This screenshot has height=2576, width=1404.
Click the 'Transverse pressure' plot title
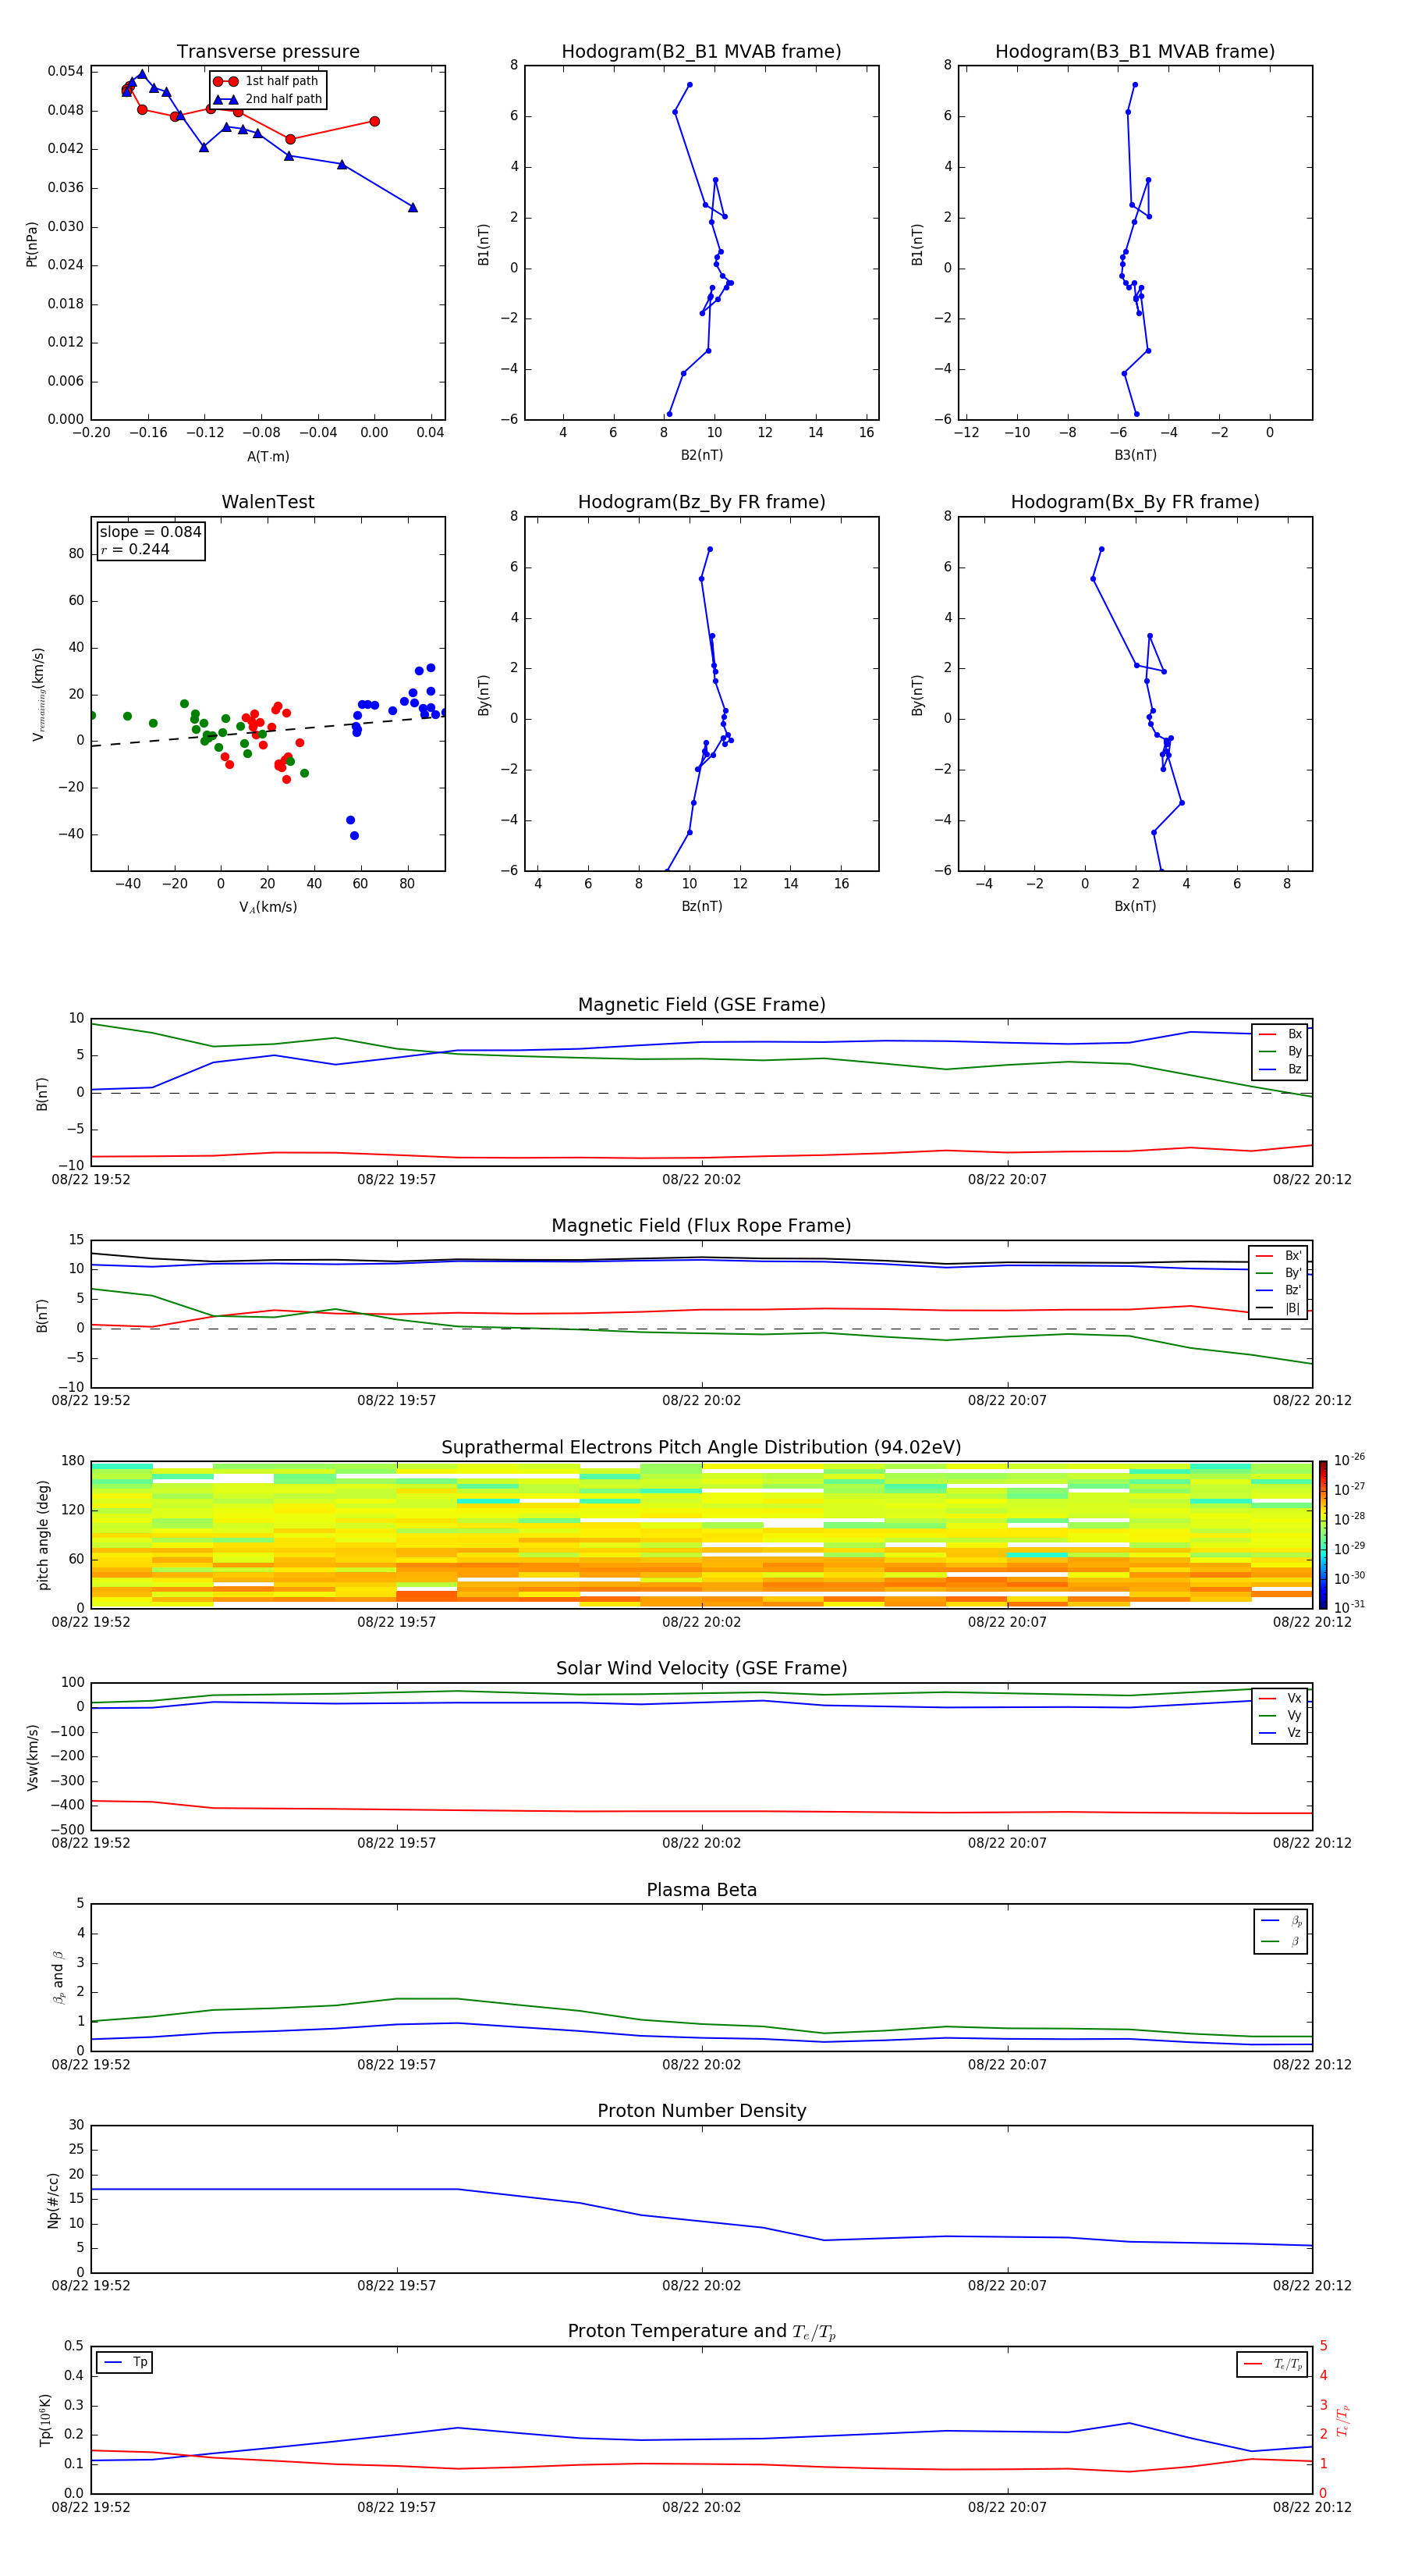(268, 52)
